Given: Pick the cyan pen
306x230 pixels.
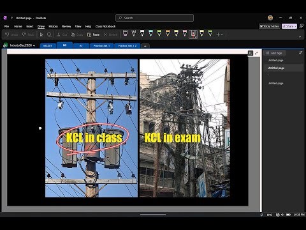Looking at the screenshot, I should (150, 33).
